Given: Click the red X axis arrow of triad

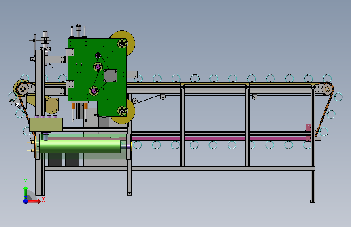Looking at the screenshot, I should coord(34,201).
